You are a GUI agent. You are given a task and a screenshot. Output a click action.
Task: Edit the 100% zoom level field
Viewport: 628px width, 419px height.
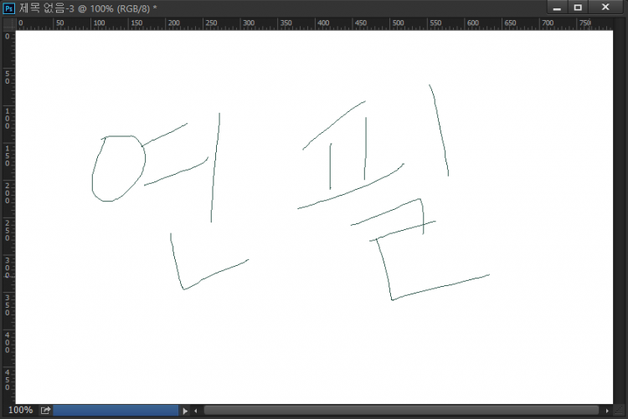20,411
